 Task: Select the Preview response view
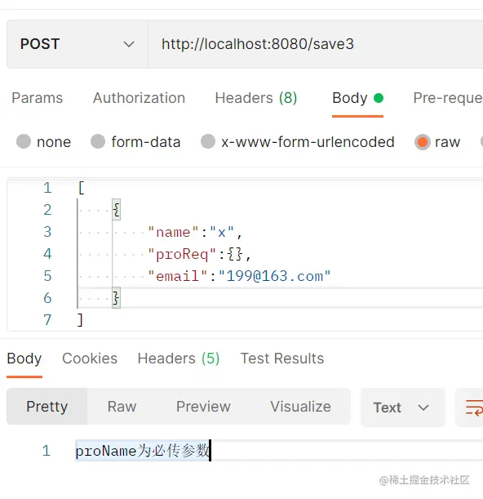pyautogui.click(x=203, y=407)
